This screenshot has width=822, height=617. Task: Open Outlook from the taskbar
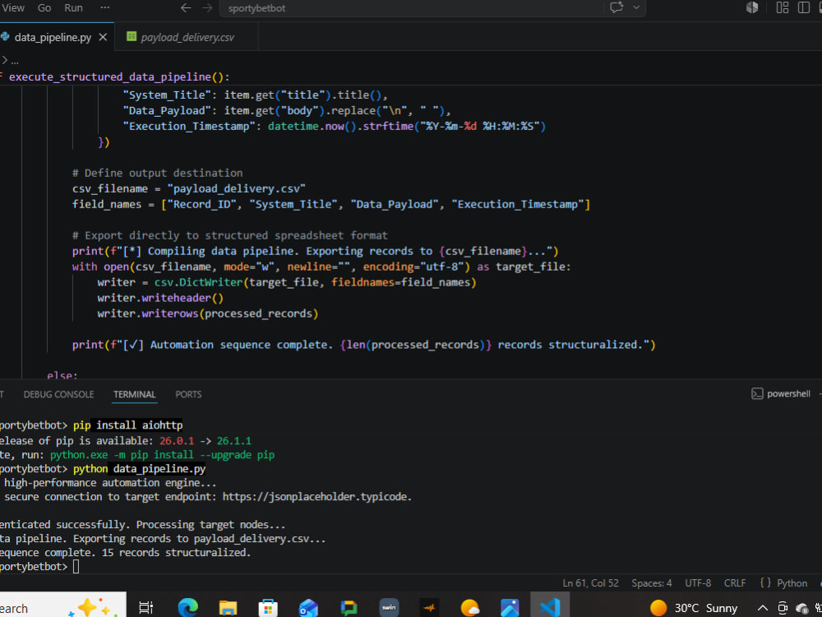coord(308,608)
